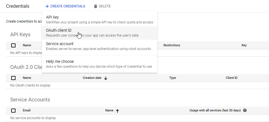Sort by the Creation date column

(92, 78)
